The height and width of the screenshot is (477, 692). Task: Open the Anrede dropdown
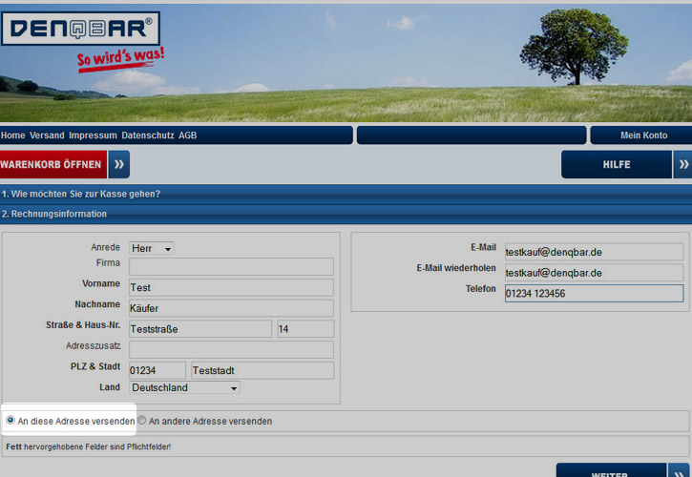(x=152, y=248)
